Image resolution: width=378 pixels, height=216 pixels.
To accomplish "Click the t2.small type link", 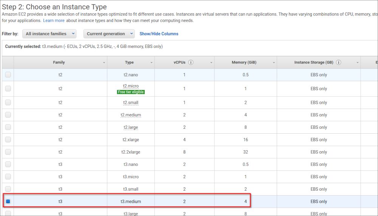I will tap(131, 103).
